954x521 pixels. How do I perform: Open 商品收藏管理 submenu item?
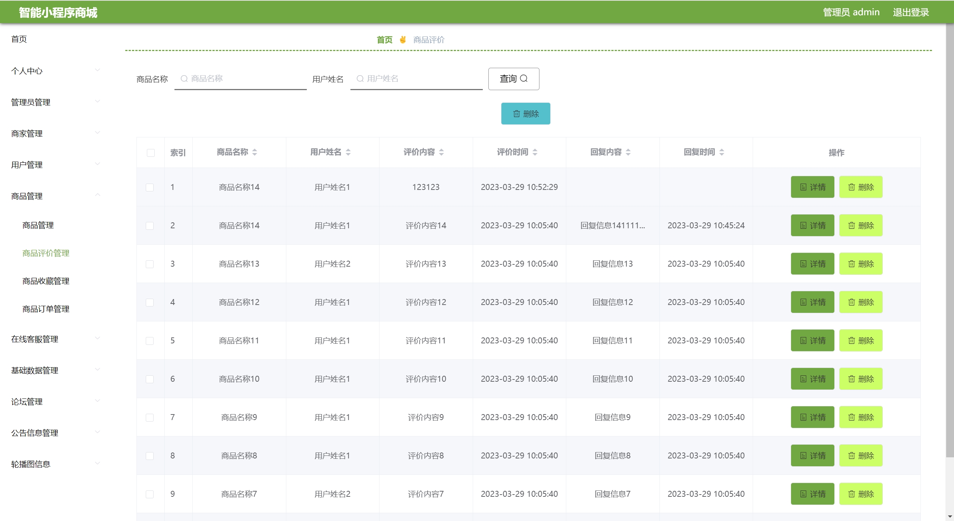46,281
